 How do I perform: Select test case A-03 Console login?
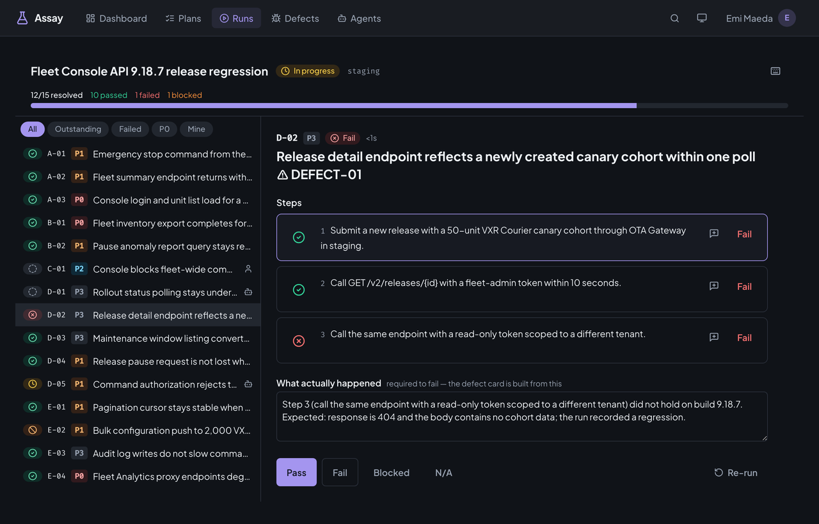138,200
